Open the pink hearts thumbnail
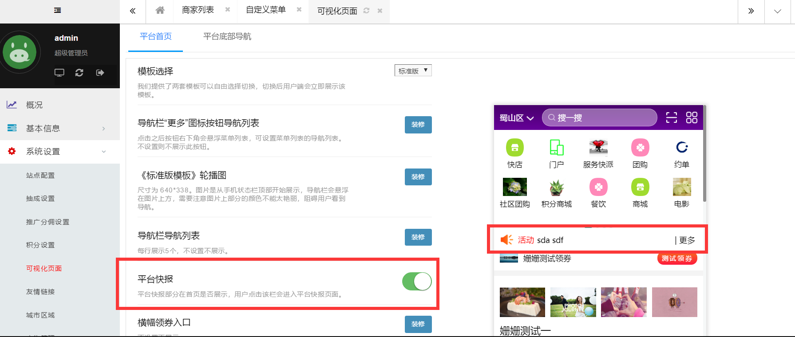795x337 pixels. [624, 302]
